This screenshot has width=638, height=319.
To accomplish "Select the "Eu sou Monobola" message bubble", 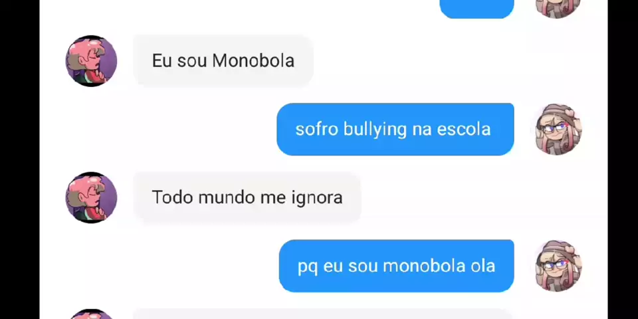I will click(223, 60).
